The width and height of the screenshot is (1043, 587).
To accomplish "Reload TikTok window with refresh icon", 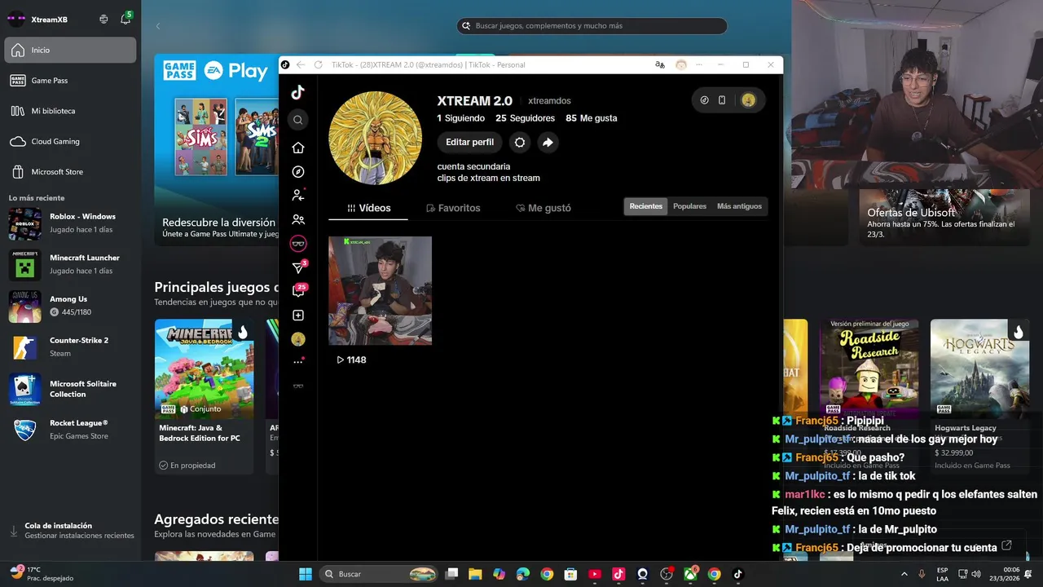I will tap(318, 65).
